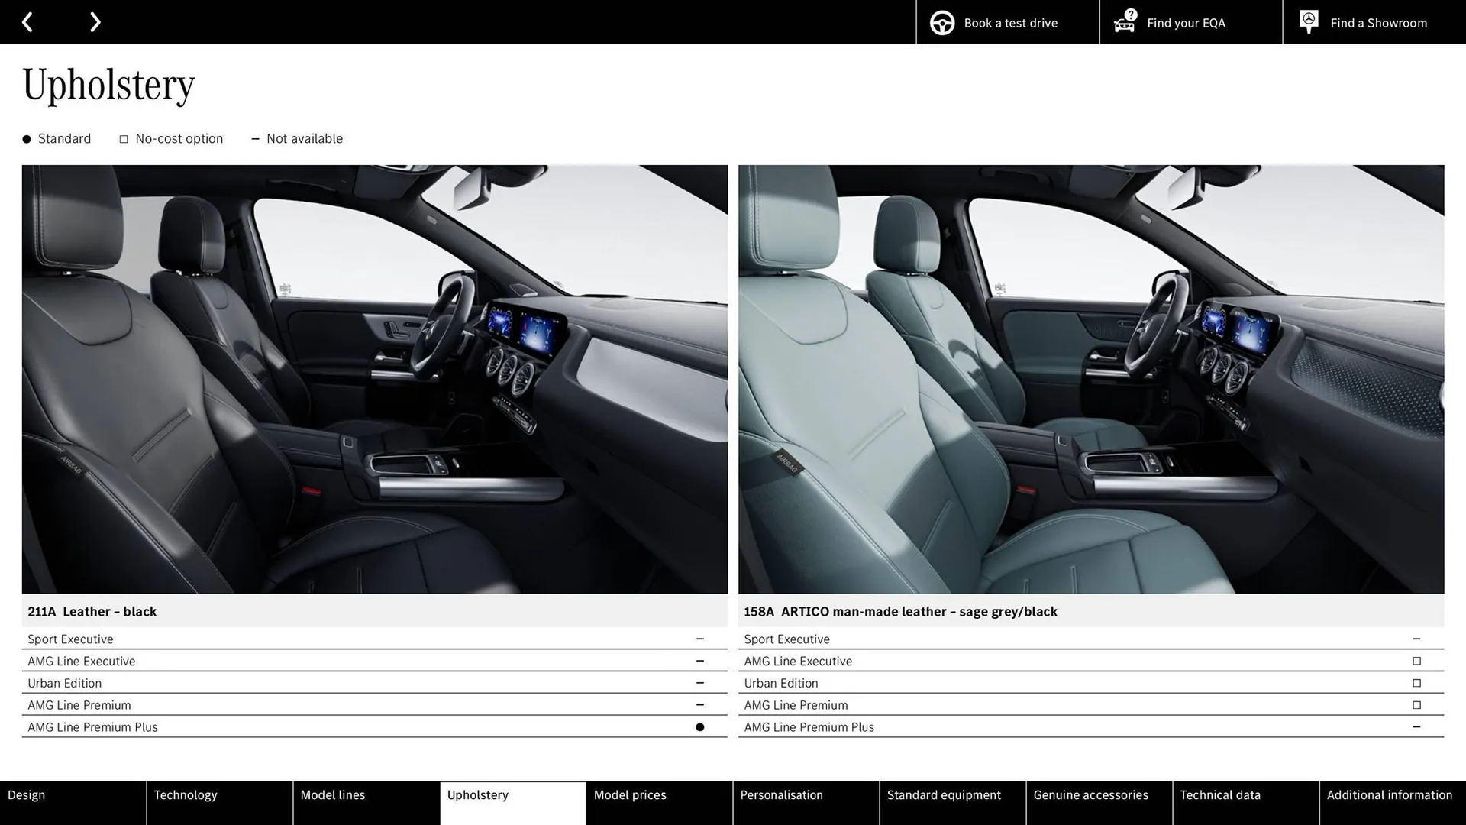Click the forward navigation chevron
Image resolution: width=1466 pixels, height=825 pixels.
pyautogui.click(x=95, y=21)
